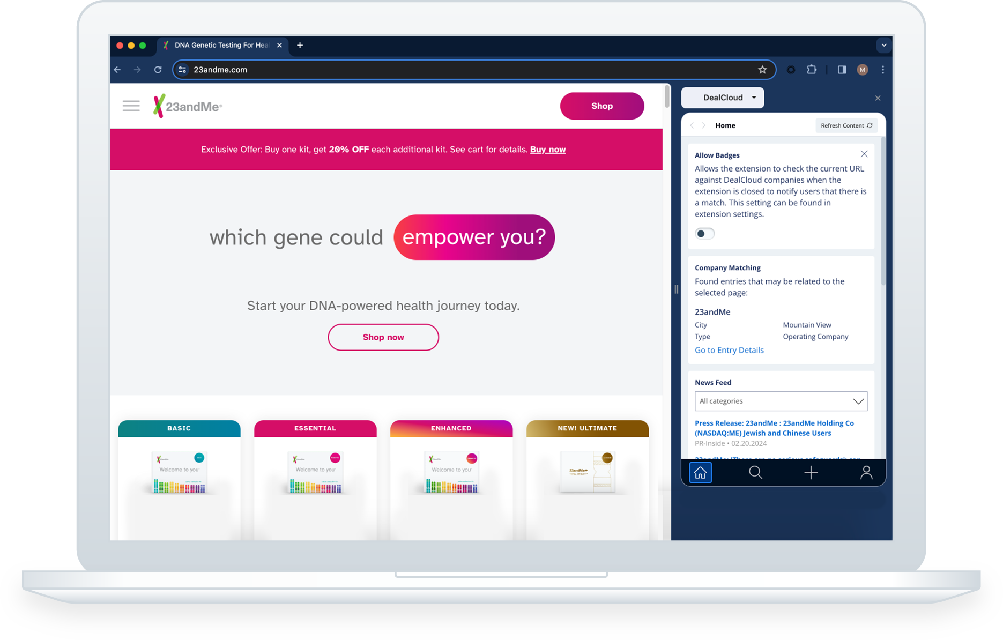Bookmark the page via the star icon
The image size is (1003, 640).
(762, 70)
